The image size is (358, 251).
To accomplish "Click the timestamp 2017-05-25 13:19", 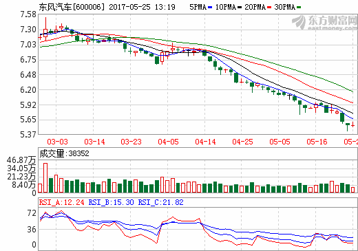I will pyautogui.click(x=142, y=7).
